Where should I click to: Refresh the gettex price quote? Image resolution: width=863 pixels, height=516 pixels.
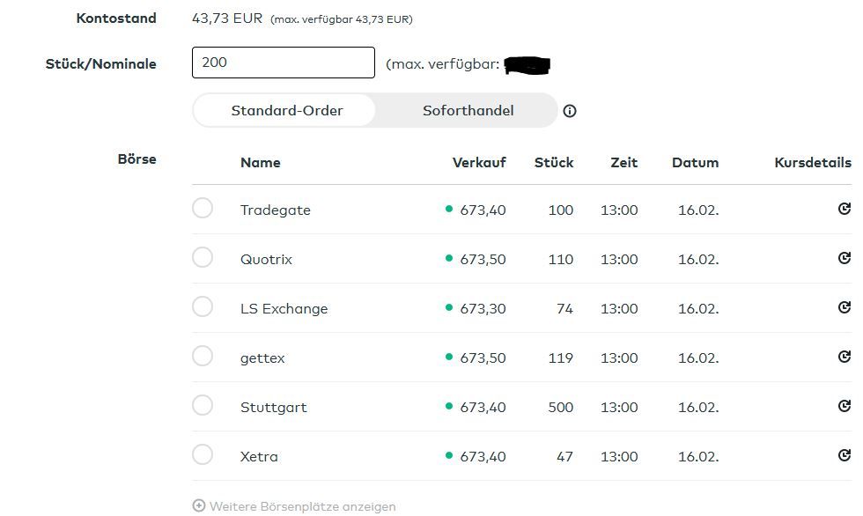pyautogui.click(x=844, y=358)
